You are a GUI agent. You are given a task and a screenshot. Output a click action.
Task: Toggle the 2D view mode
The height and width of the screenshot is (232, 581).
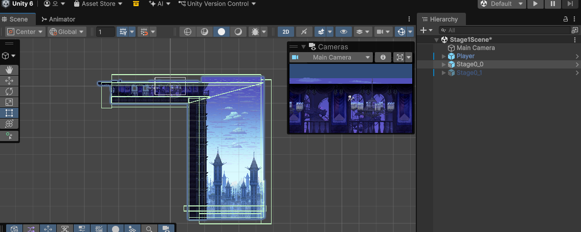(x=286, y=32)
